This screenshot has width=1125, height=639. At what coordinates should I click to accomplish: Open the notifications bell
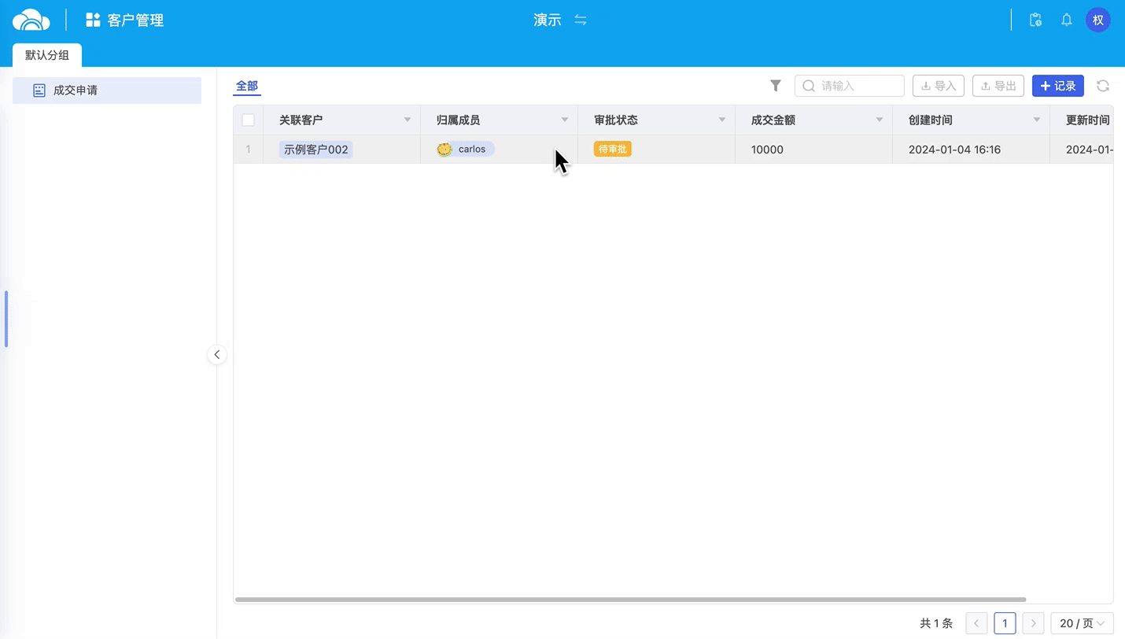coord(1067,20)
